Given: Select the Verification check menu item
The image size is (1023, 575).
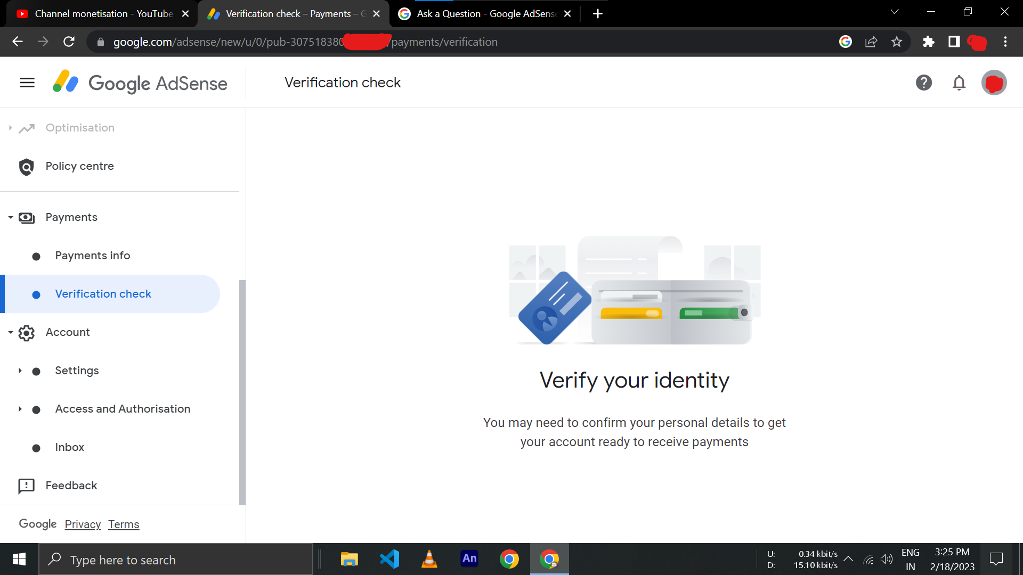Looking at the screenshot, I should click(x=103, y=293).
